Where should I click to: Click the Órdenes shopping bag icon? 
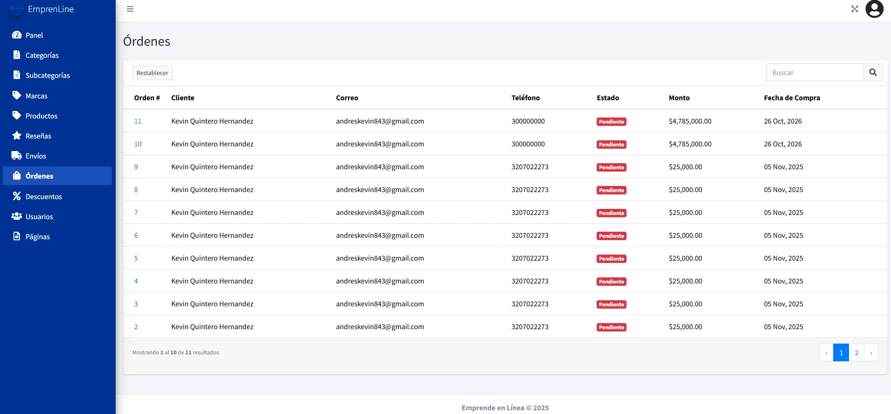pos(17,176)
